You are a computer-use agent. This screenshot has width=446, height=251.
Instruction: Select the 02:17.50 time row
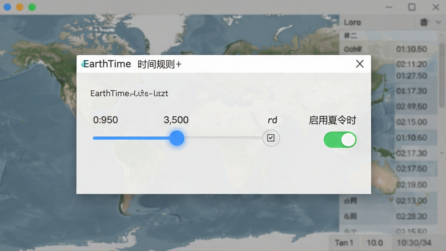(x=411, y=169)
